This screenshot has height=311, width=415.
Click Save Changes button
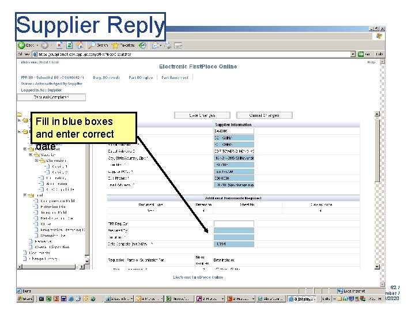pos(202,115)
